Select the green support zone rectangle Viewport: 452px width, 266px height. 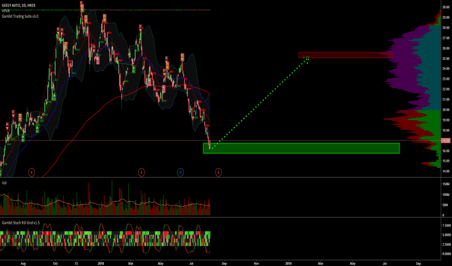[301, 148]
